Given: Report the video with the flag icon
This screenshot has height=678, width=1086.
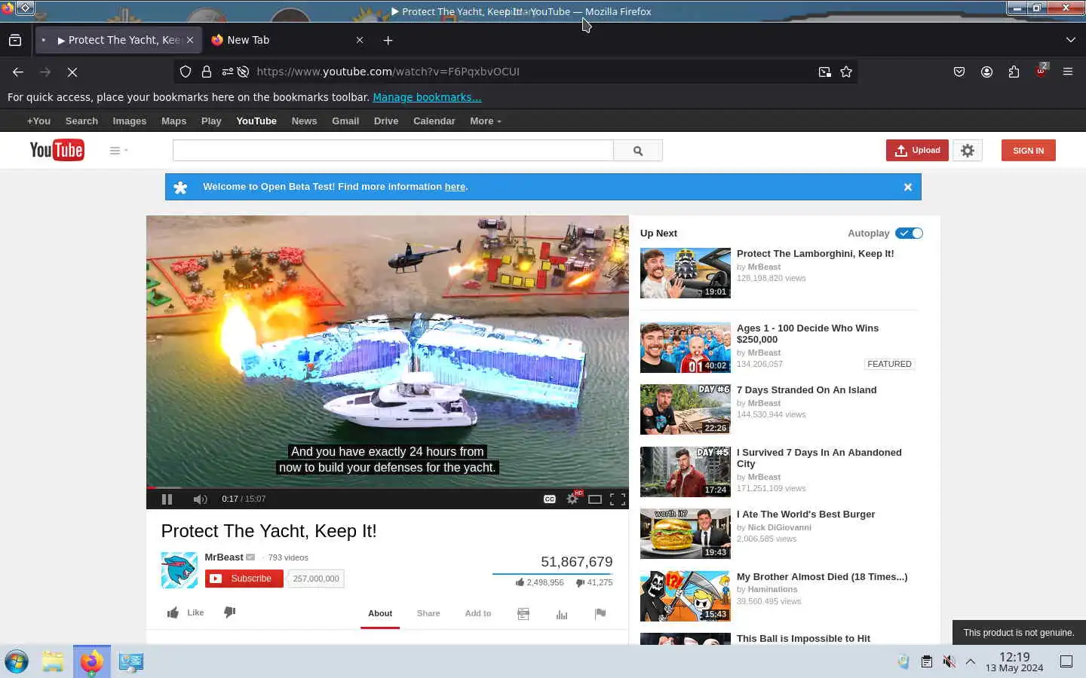Looking at the screenshot, I should pyautogui.click(x=600, y=614).
